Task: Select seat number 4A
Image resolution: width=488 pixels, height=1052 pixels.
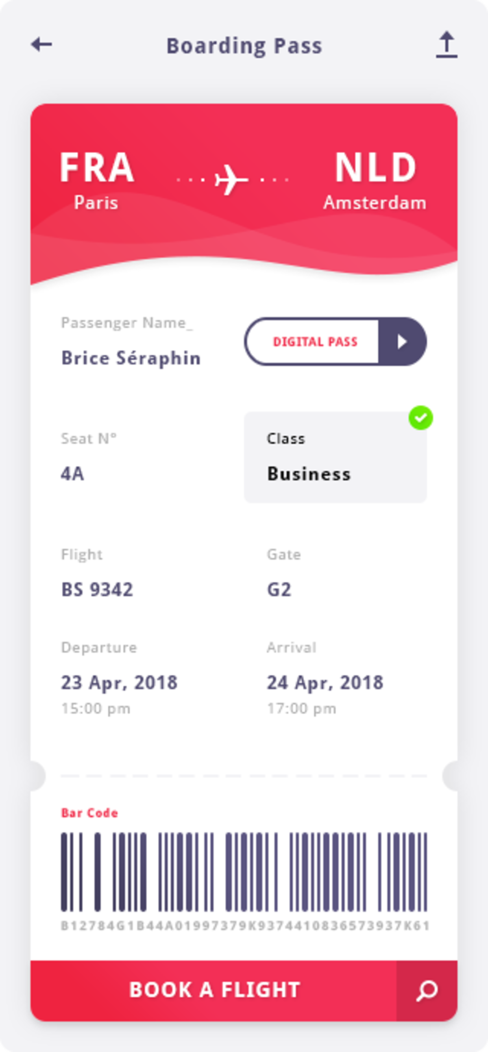Action: point(72,474)
